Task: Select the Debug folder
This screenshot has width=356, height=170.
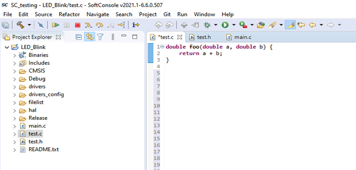Action: pyautogui.click(x=37, y=79)
